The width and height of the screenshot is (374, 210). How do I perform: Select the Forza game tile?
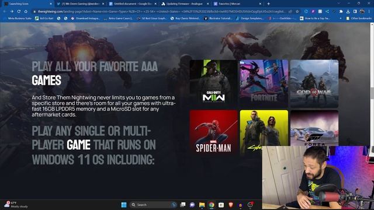(314, 128)
